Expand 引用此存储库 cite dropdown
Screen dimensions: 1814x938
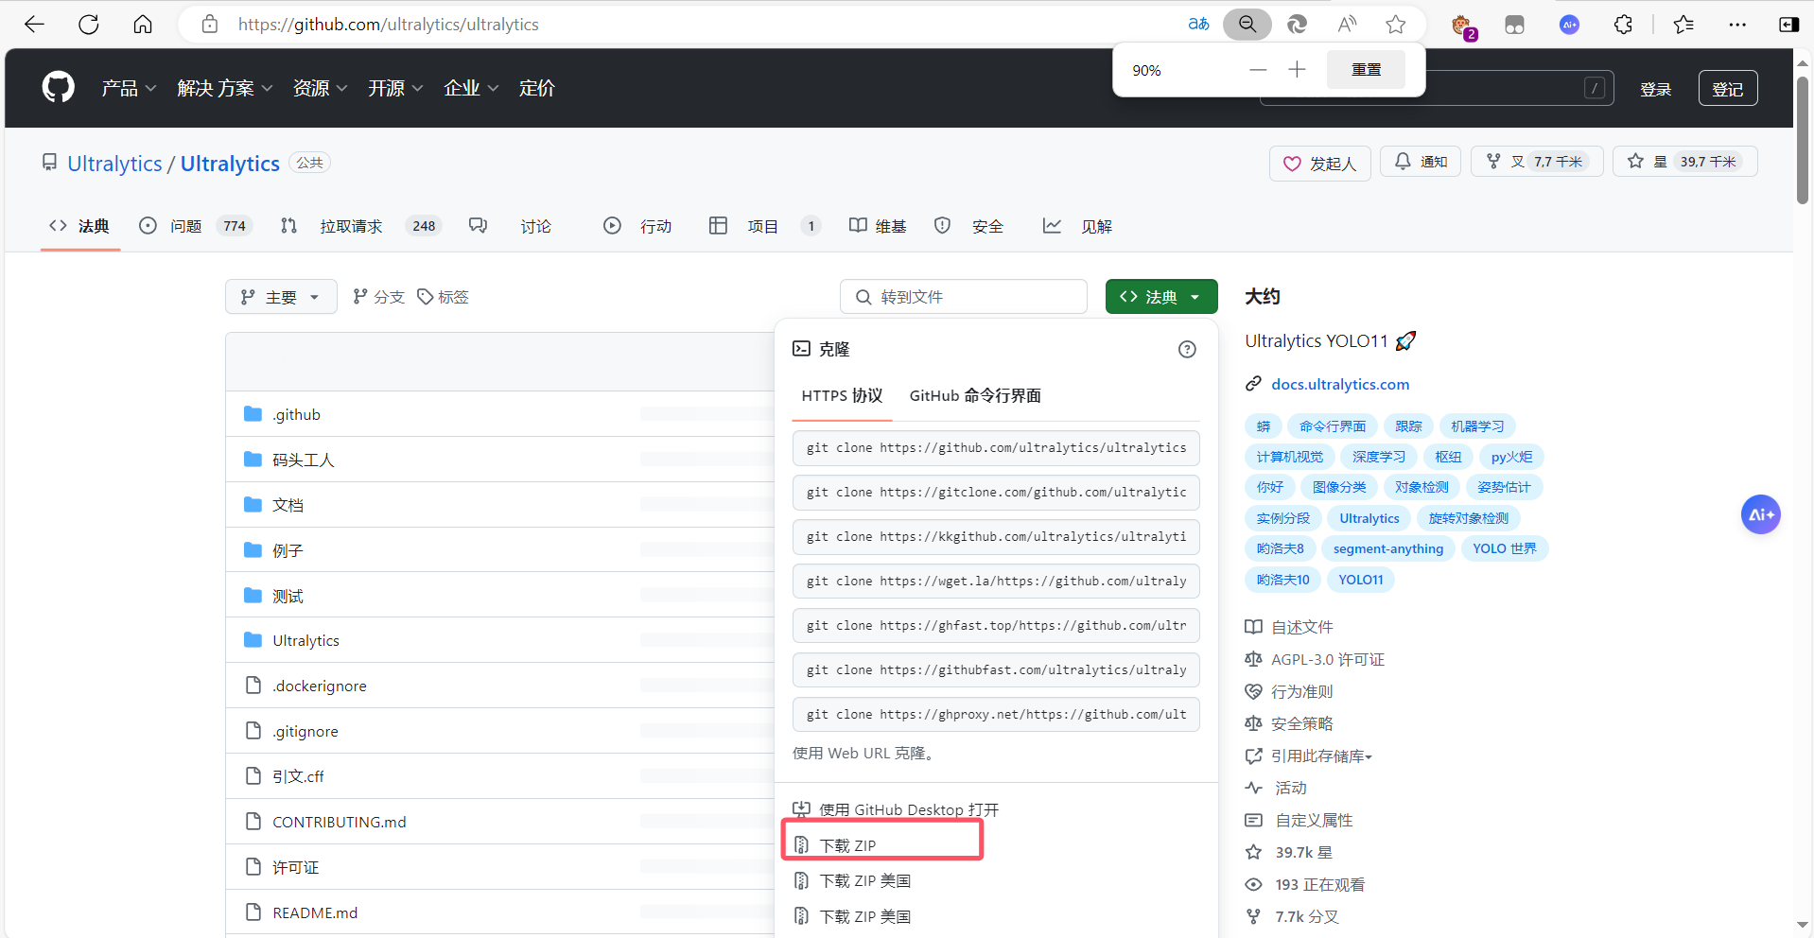(1321, 756)
